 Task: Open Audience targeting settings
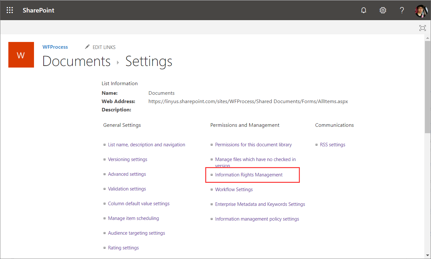[x=137, y=233]
